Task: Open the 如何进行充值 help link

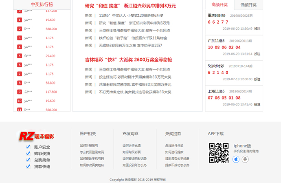Action: pyautogui.click(x=132, y=146)
